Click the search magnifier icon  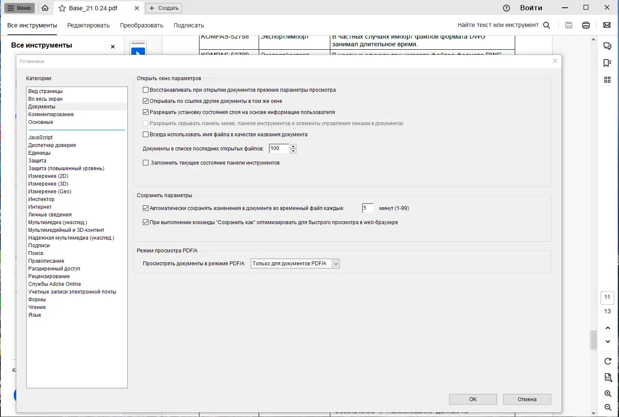click(x=547, y=25)
